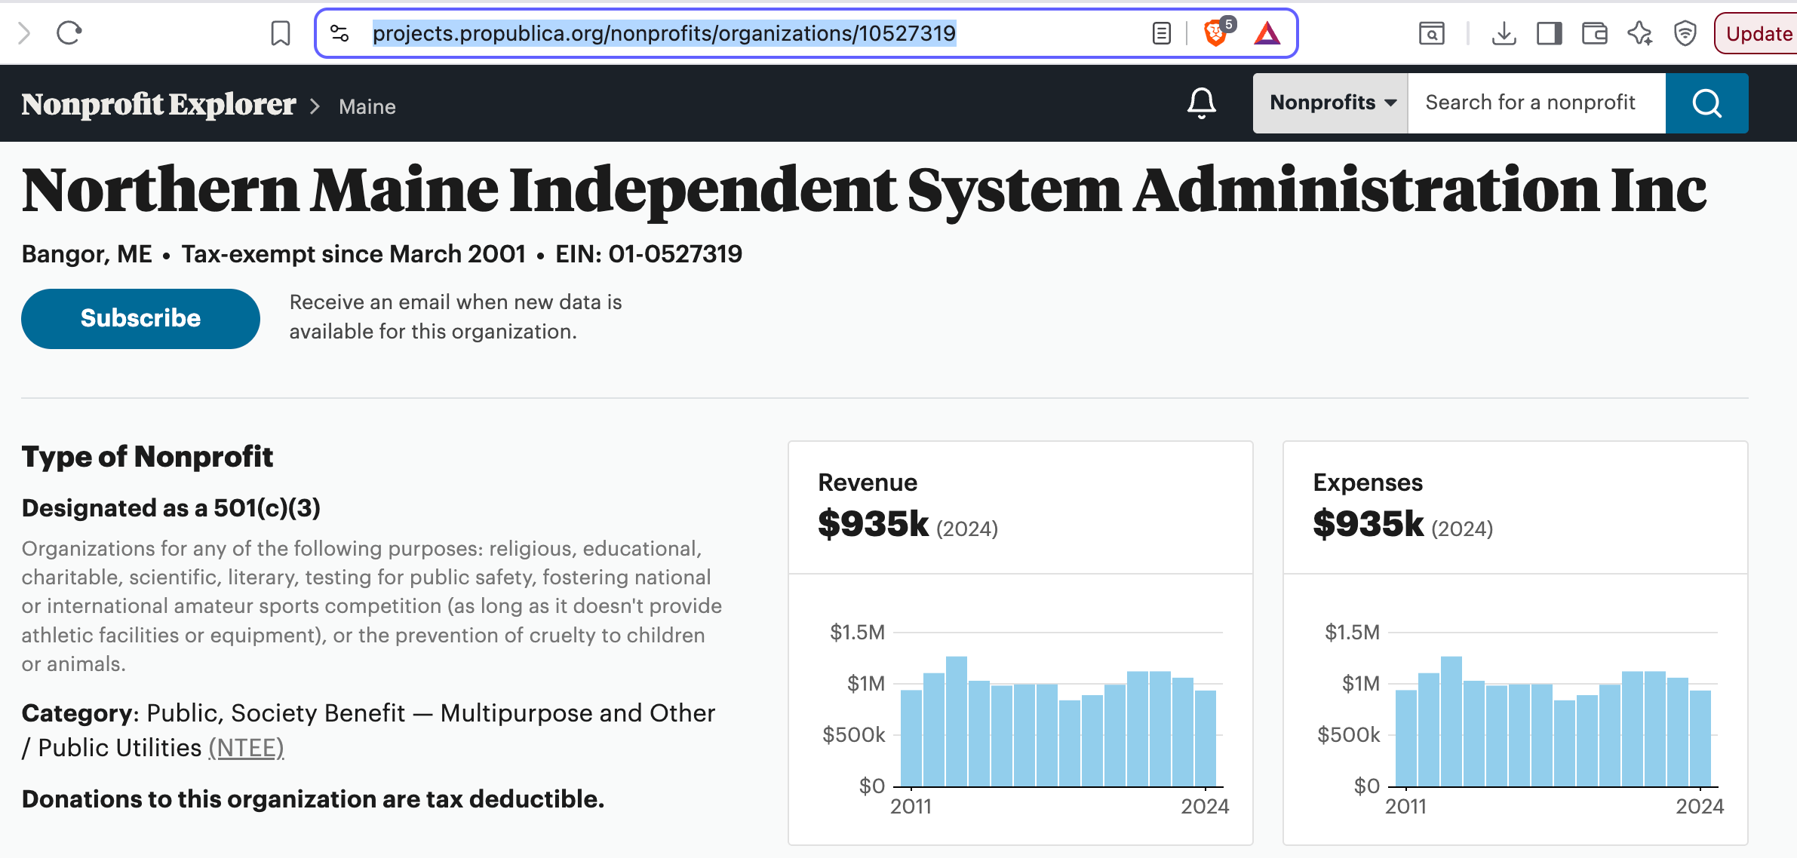
Task: Toggle reader mode icon in address bar
Action: [1161, 33]
